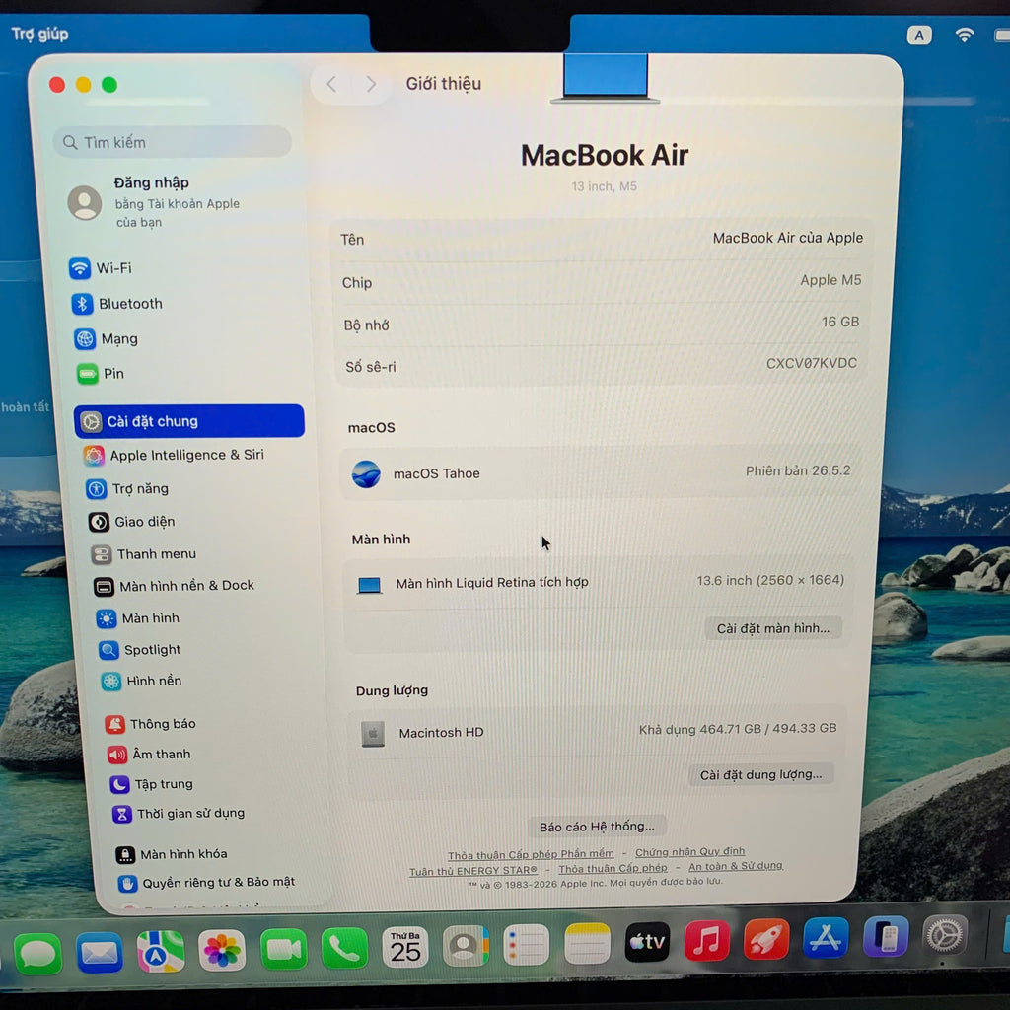Launch Messages from the Dock
The width and height of the screenshot is (1010, 1010).
38,953
